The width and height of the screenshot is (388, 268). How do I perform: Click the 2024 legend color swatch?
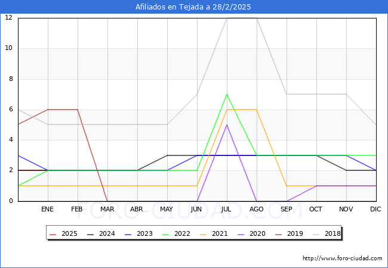point(91,234)
